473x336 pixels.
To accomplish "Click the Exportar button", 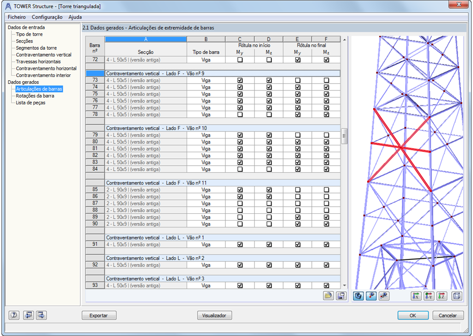I will 99,316.
